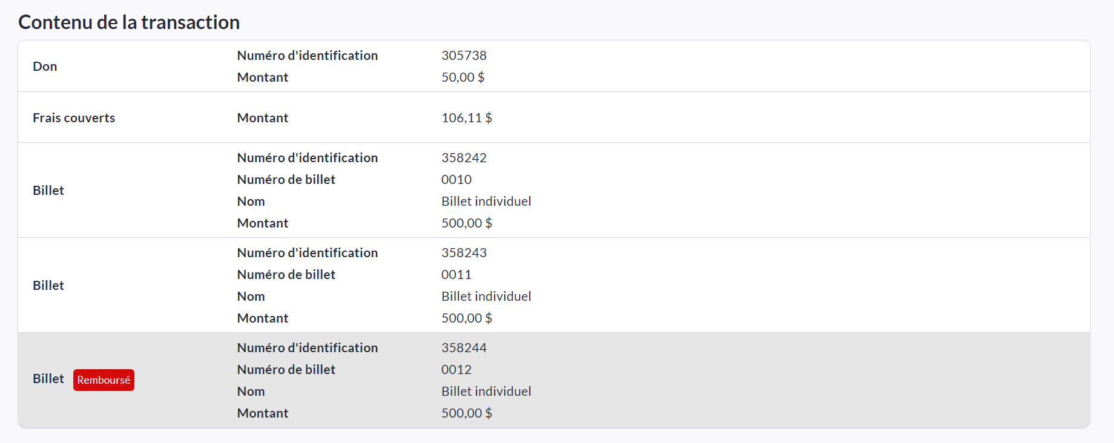Click ticket number 0011

tap(456, 275)
